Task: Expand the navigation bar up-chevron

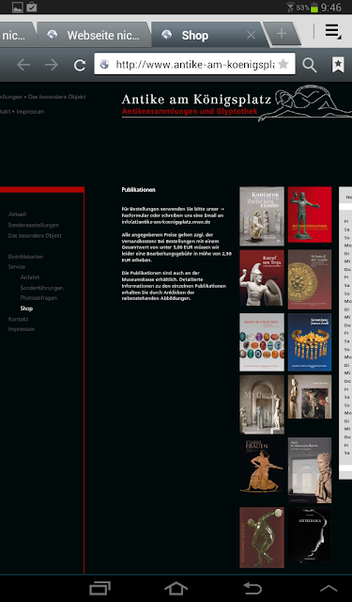Action: click(x=329, y=588)
